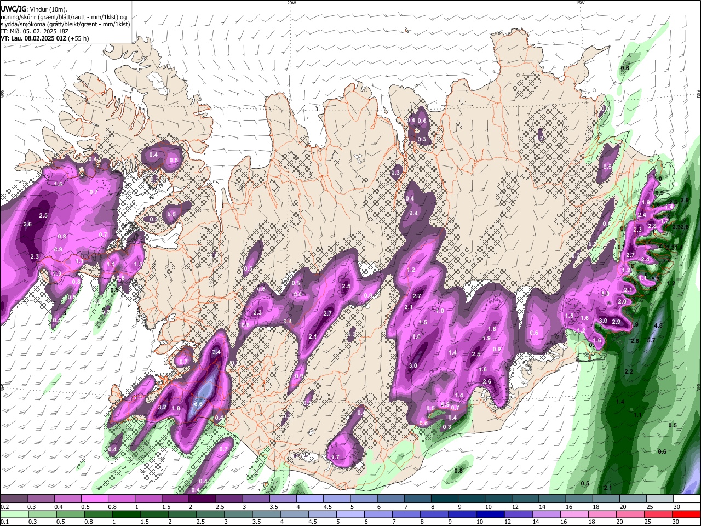Click the 0.1 label in the legend
701x526 pixels.
point(4,522)
